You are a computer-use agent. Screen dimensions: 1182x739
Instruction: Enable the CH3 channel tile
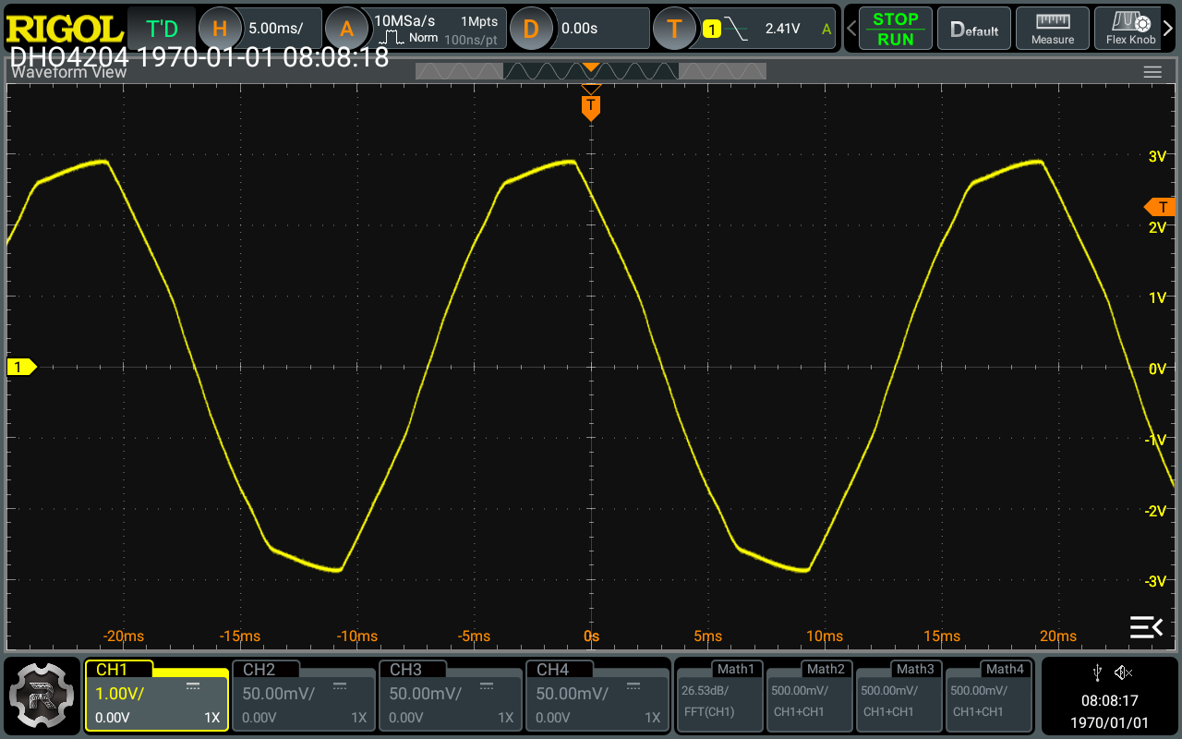tap(451, 696)
